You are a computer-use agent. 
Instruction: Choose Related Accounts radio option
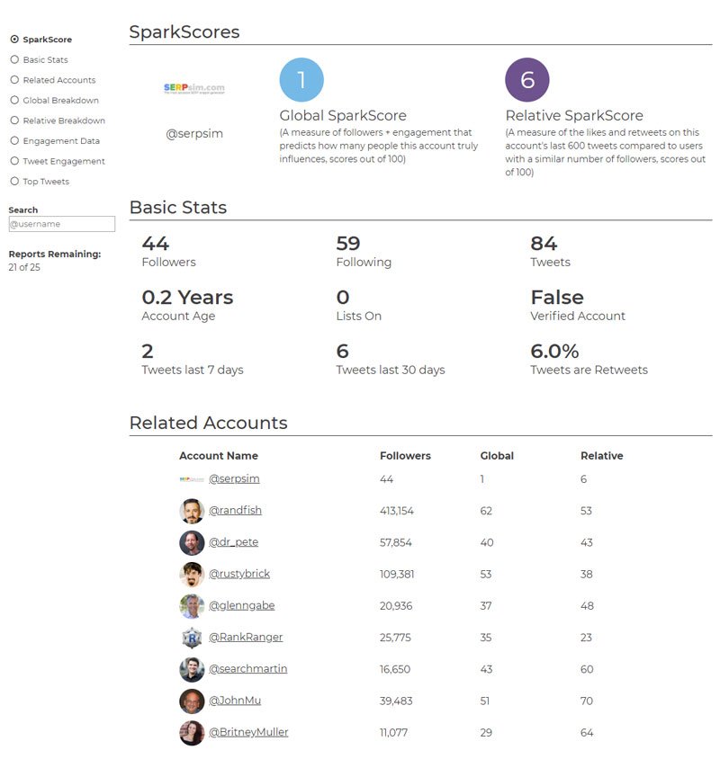click(14, 80)
